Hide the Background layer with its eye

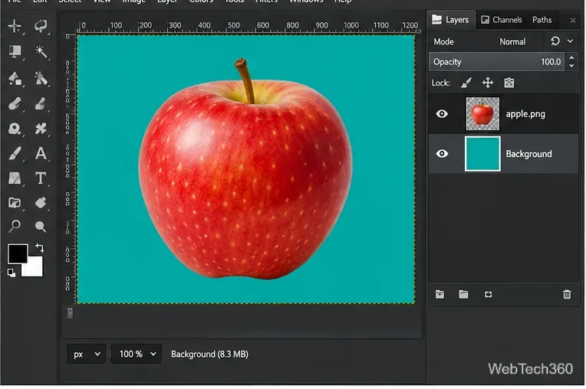[442, 154]
